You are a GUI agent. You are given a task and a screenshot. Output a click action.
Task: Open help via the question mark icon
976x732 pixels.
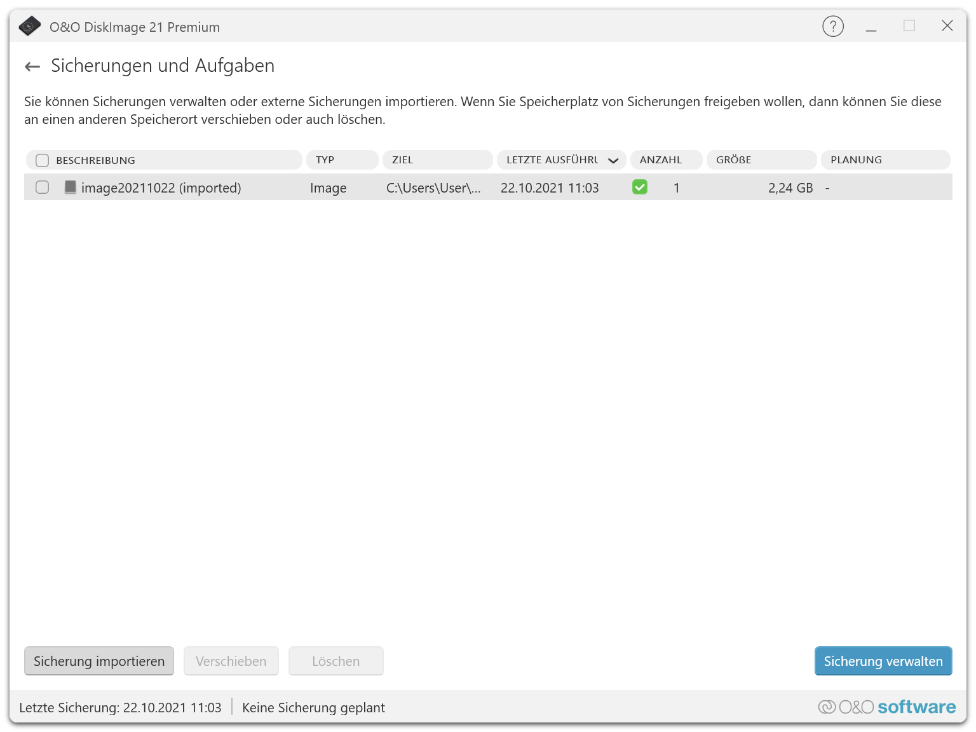point(833,26)
